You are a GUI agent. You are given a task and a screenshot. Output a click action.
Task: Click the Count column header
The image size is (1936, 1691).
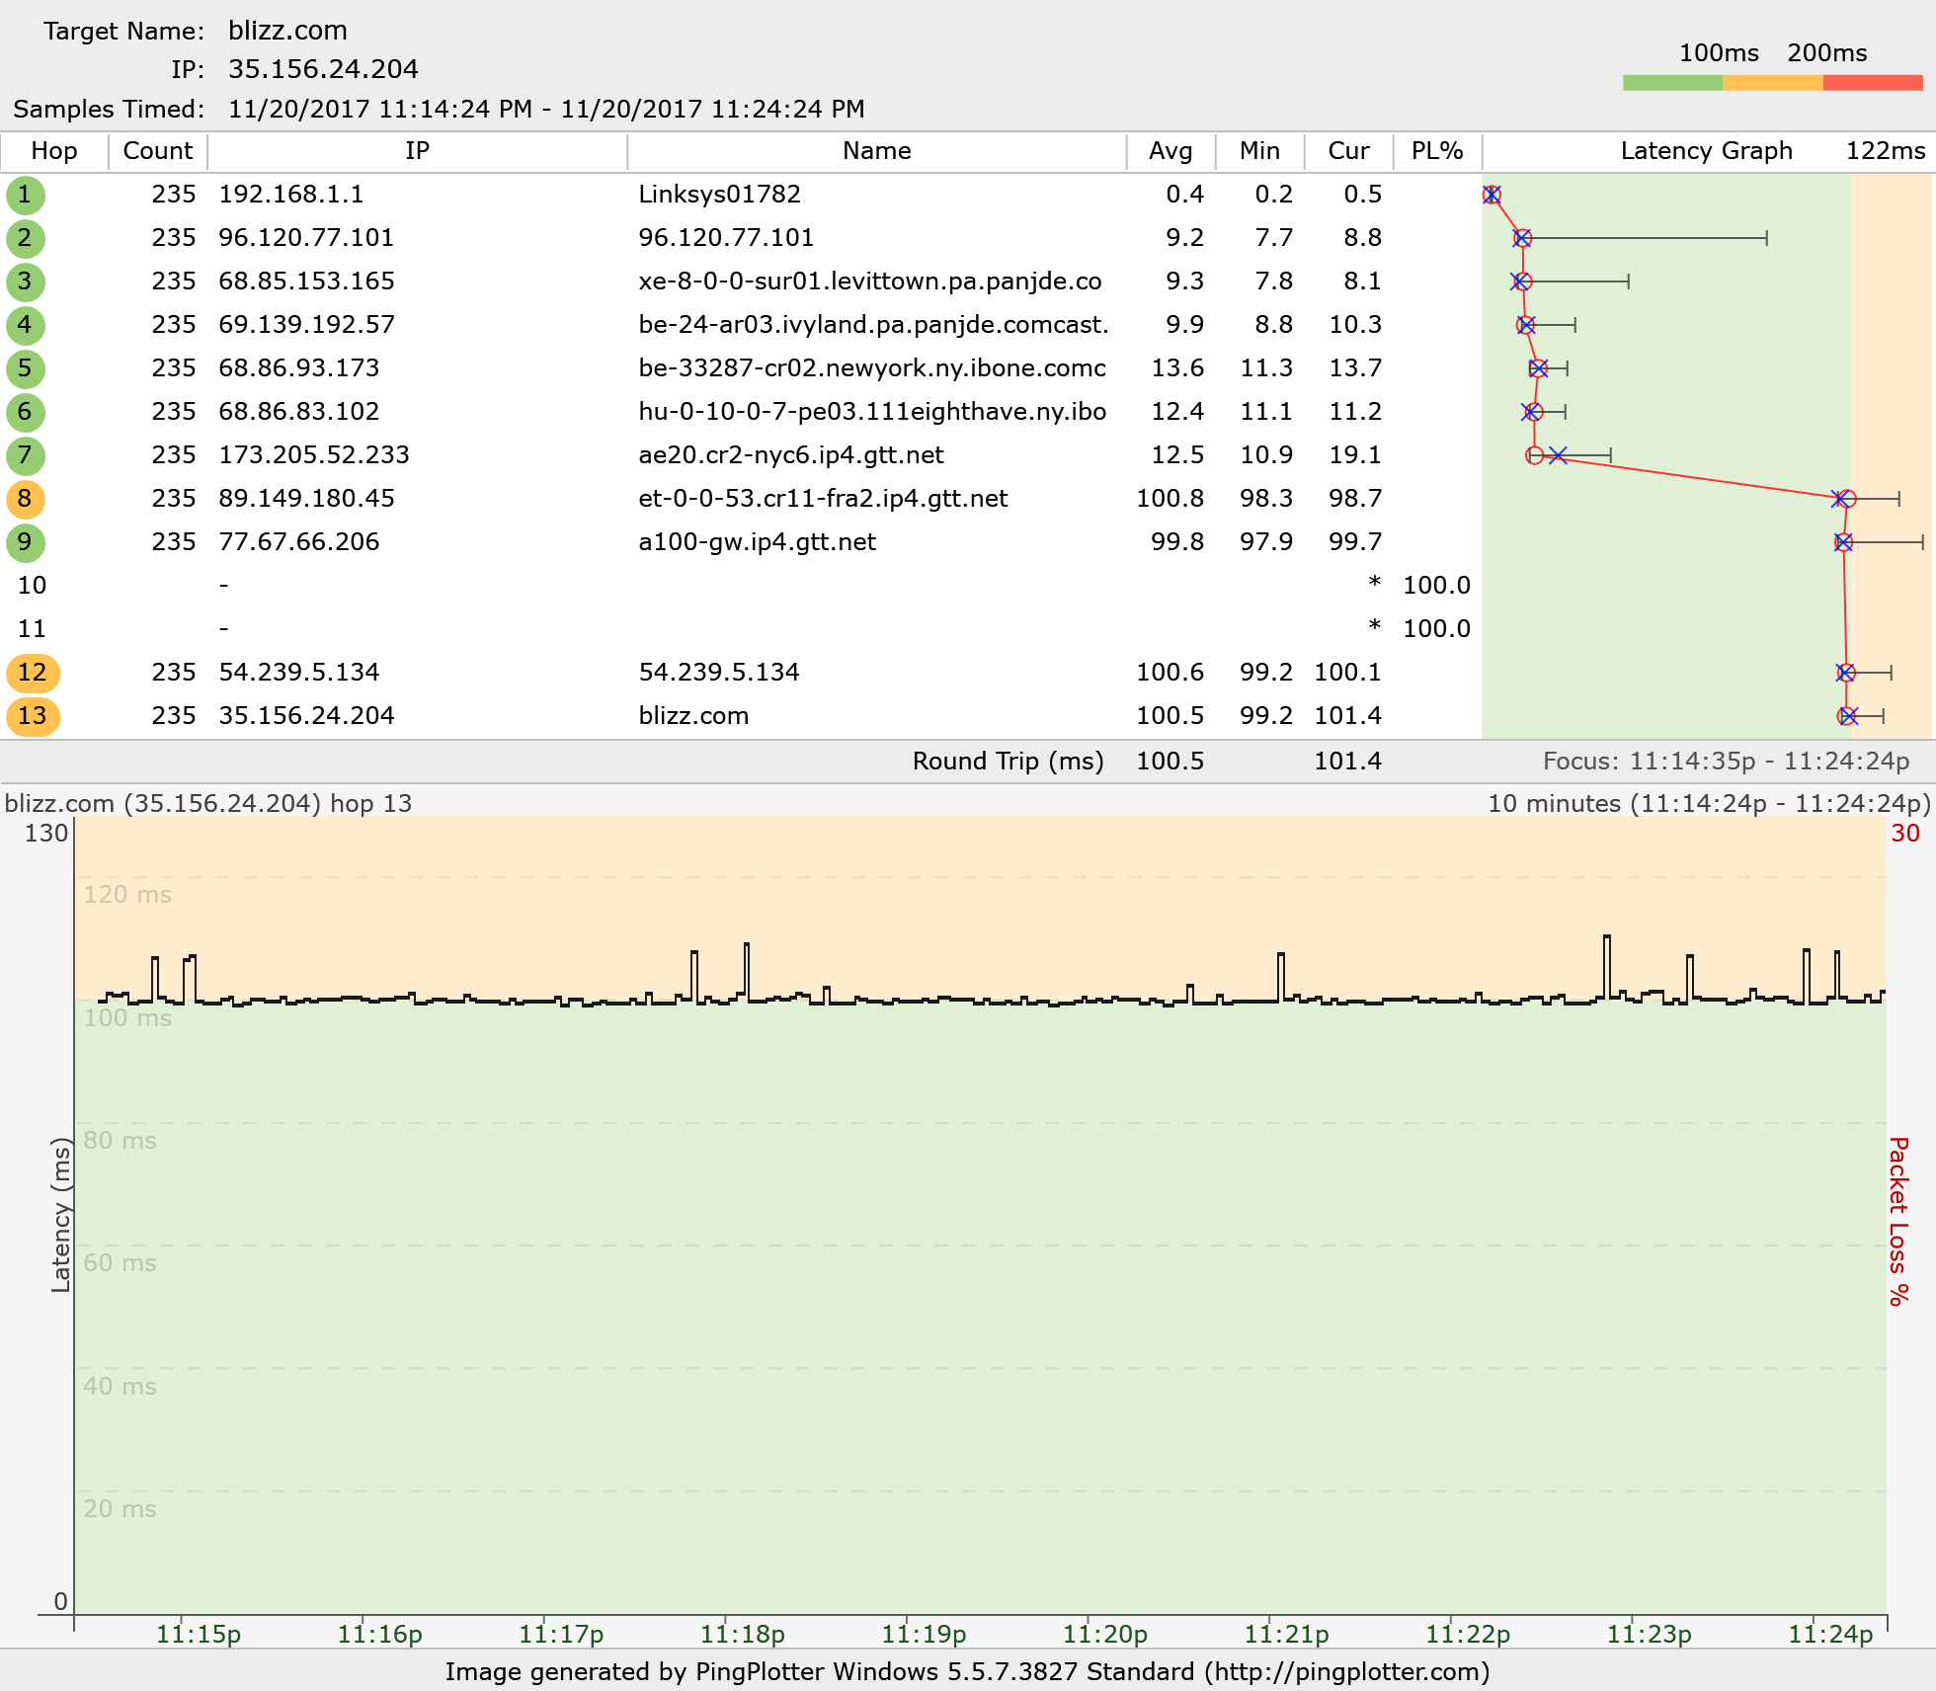(x=157, y=151)
